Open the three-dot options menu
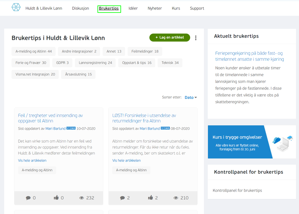 pos(196,38)
